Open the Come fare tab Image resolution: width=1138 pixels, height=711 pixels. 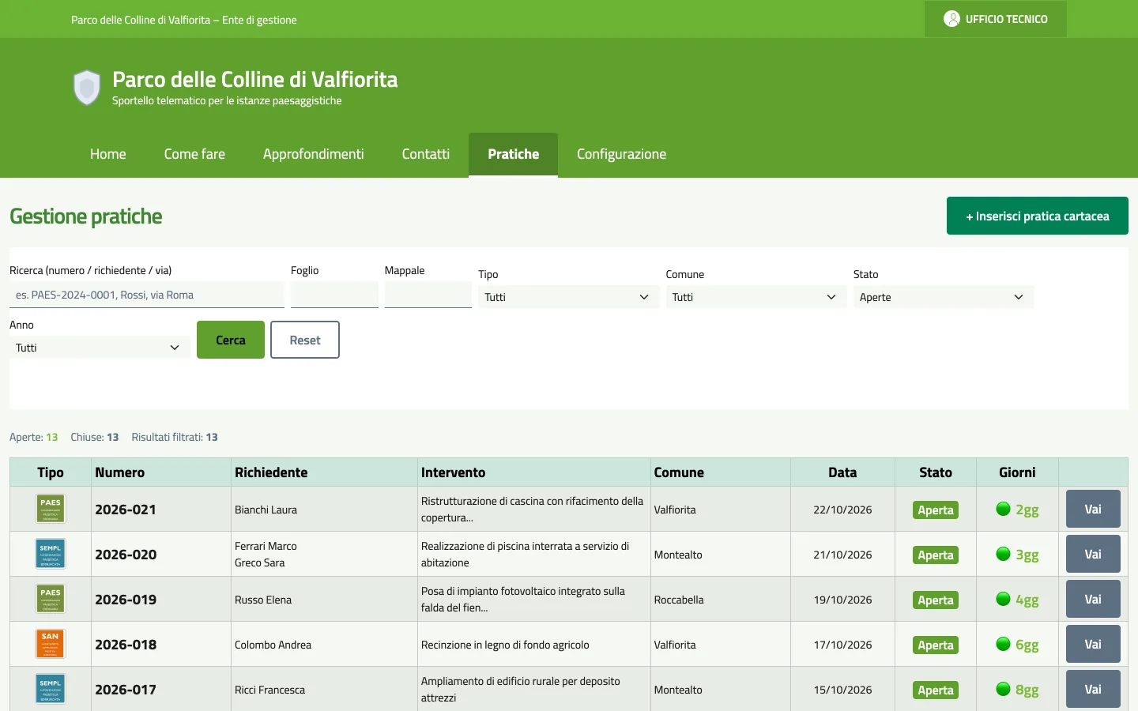tap(194, 154)
